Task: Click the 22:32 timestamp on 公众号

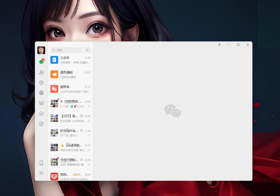Action: [x=87, y=58]
